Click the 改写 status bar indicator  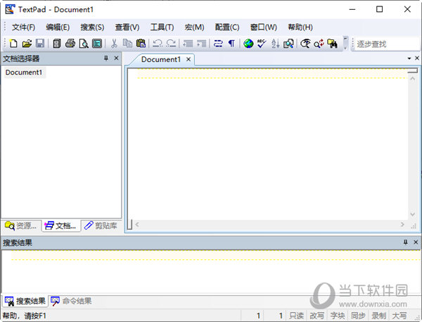click(x=317, y=316)
